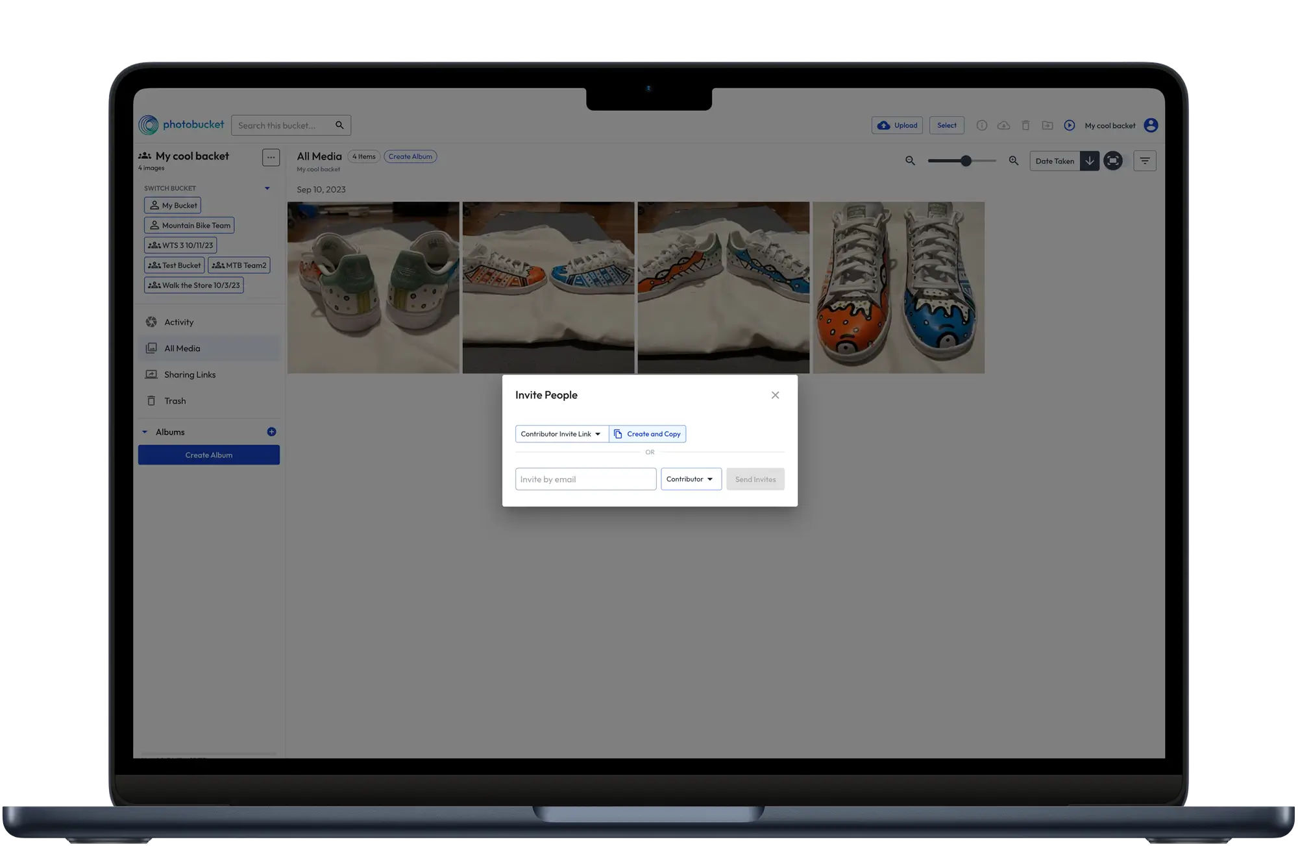The image size is (1298, 846).
Task: Click the My cool backet account label
Action: pos(1110,126)
